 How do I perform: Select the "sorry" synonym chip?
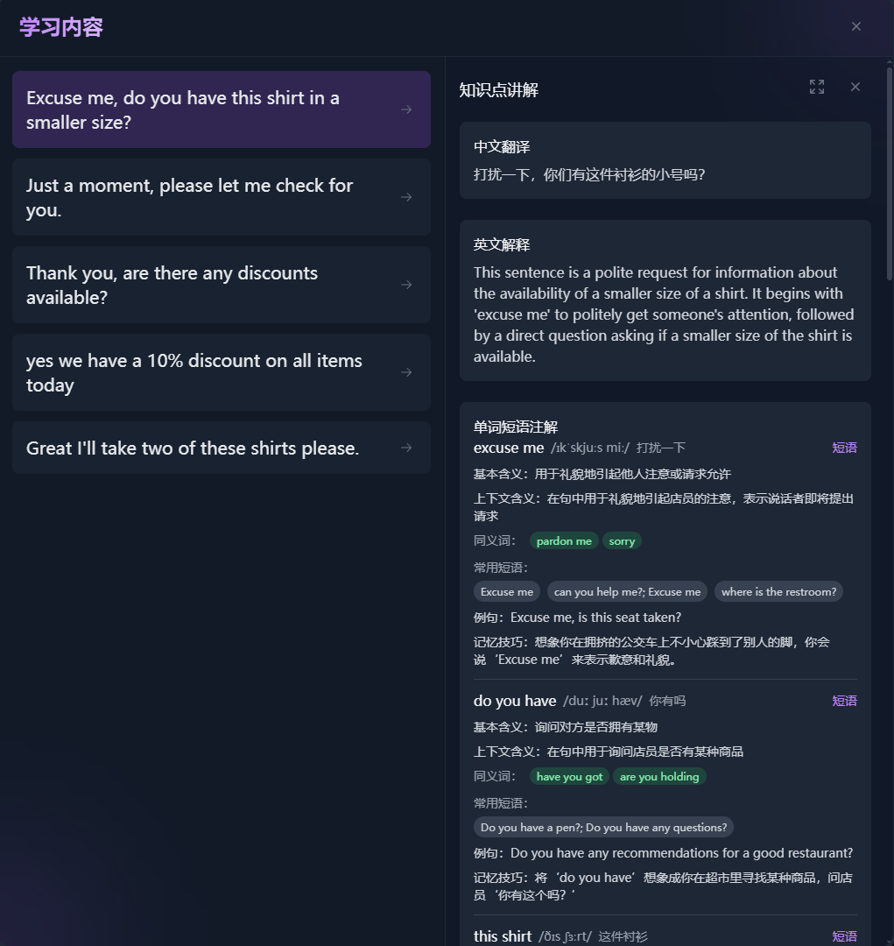point(622,540)
